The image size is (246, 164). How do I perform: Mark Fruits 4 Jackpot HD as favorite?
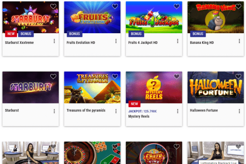tap(177, 6)
